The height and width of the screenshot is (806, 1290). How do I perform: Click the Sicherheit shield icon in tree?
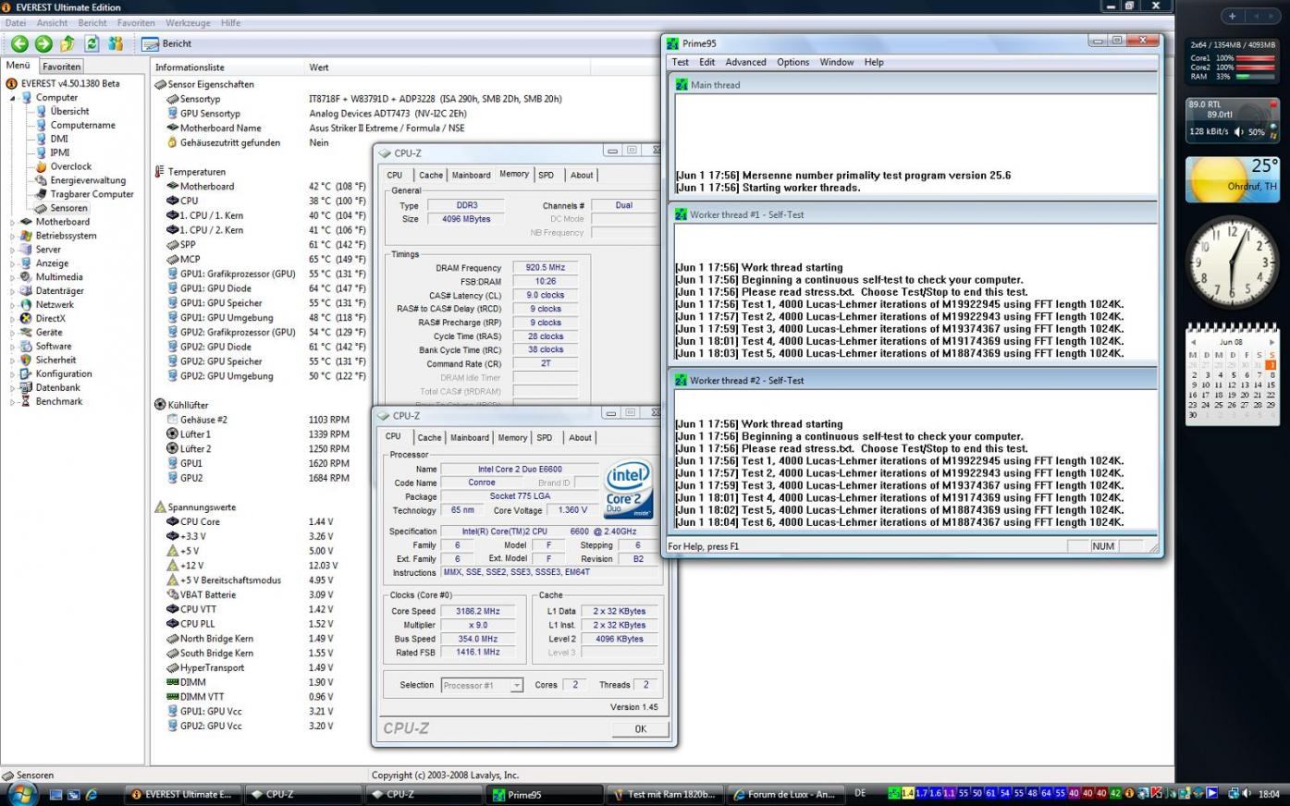27,360
